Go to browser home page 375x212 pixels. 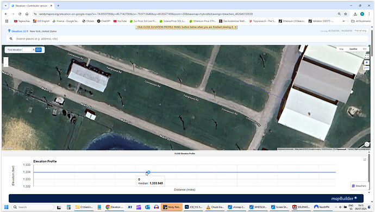pyautogui.click(x=27, y=14)
